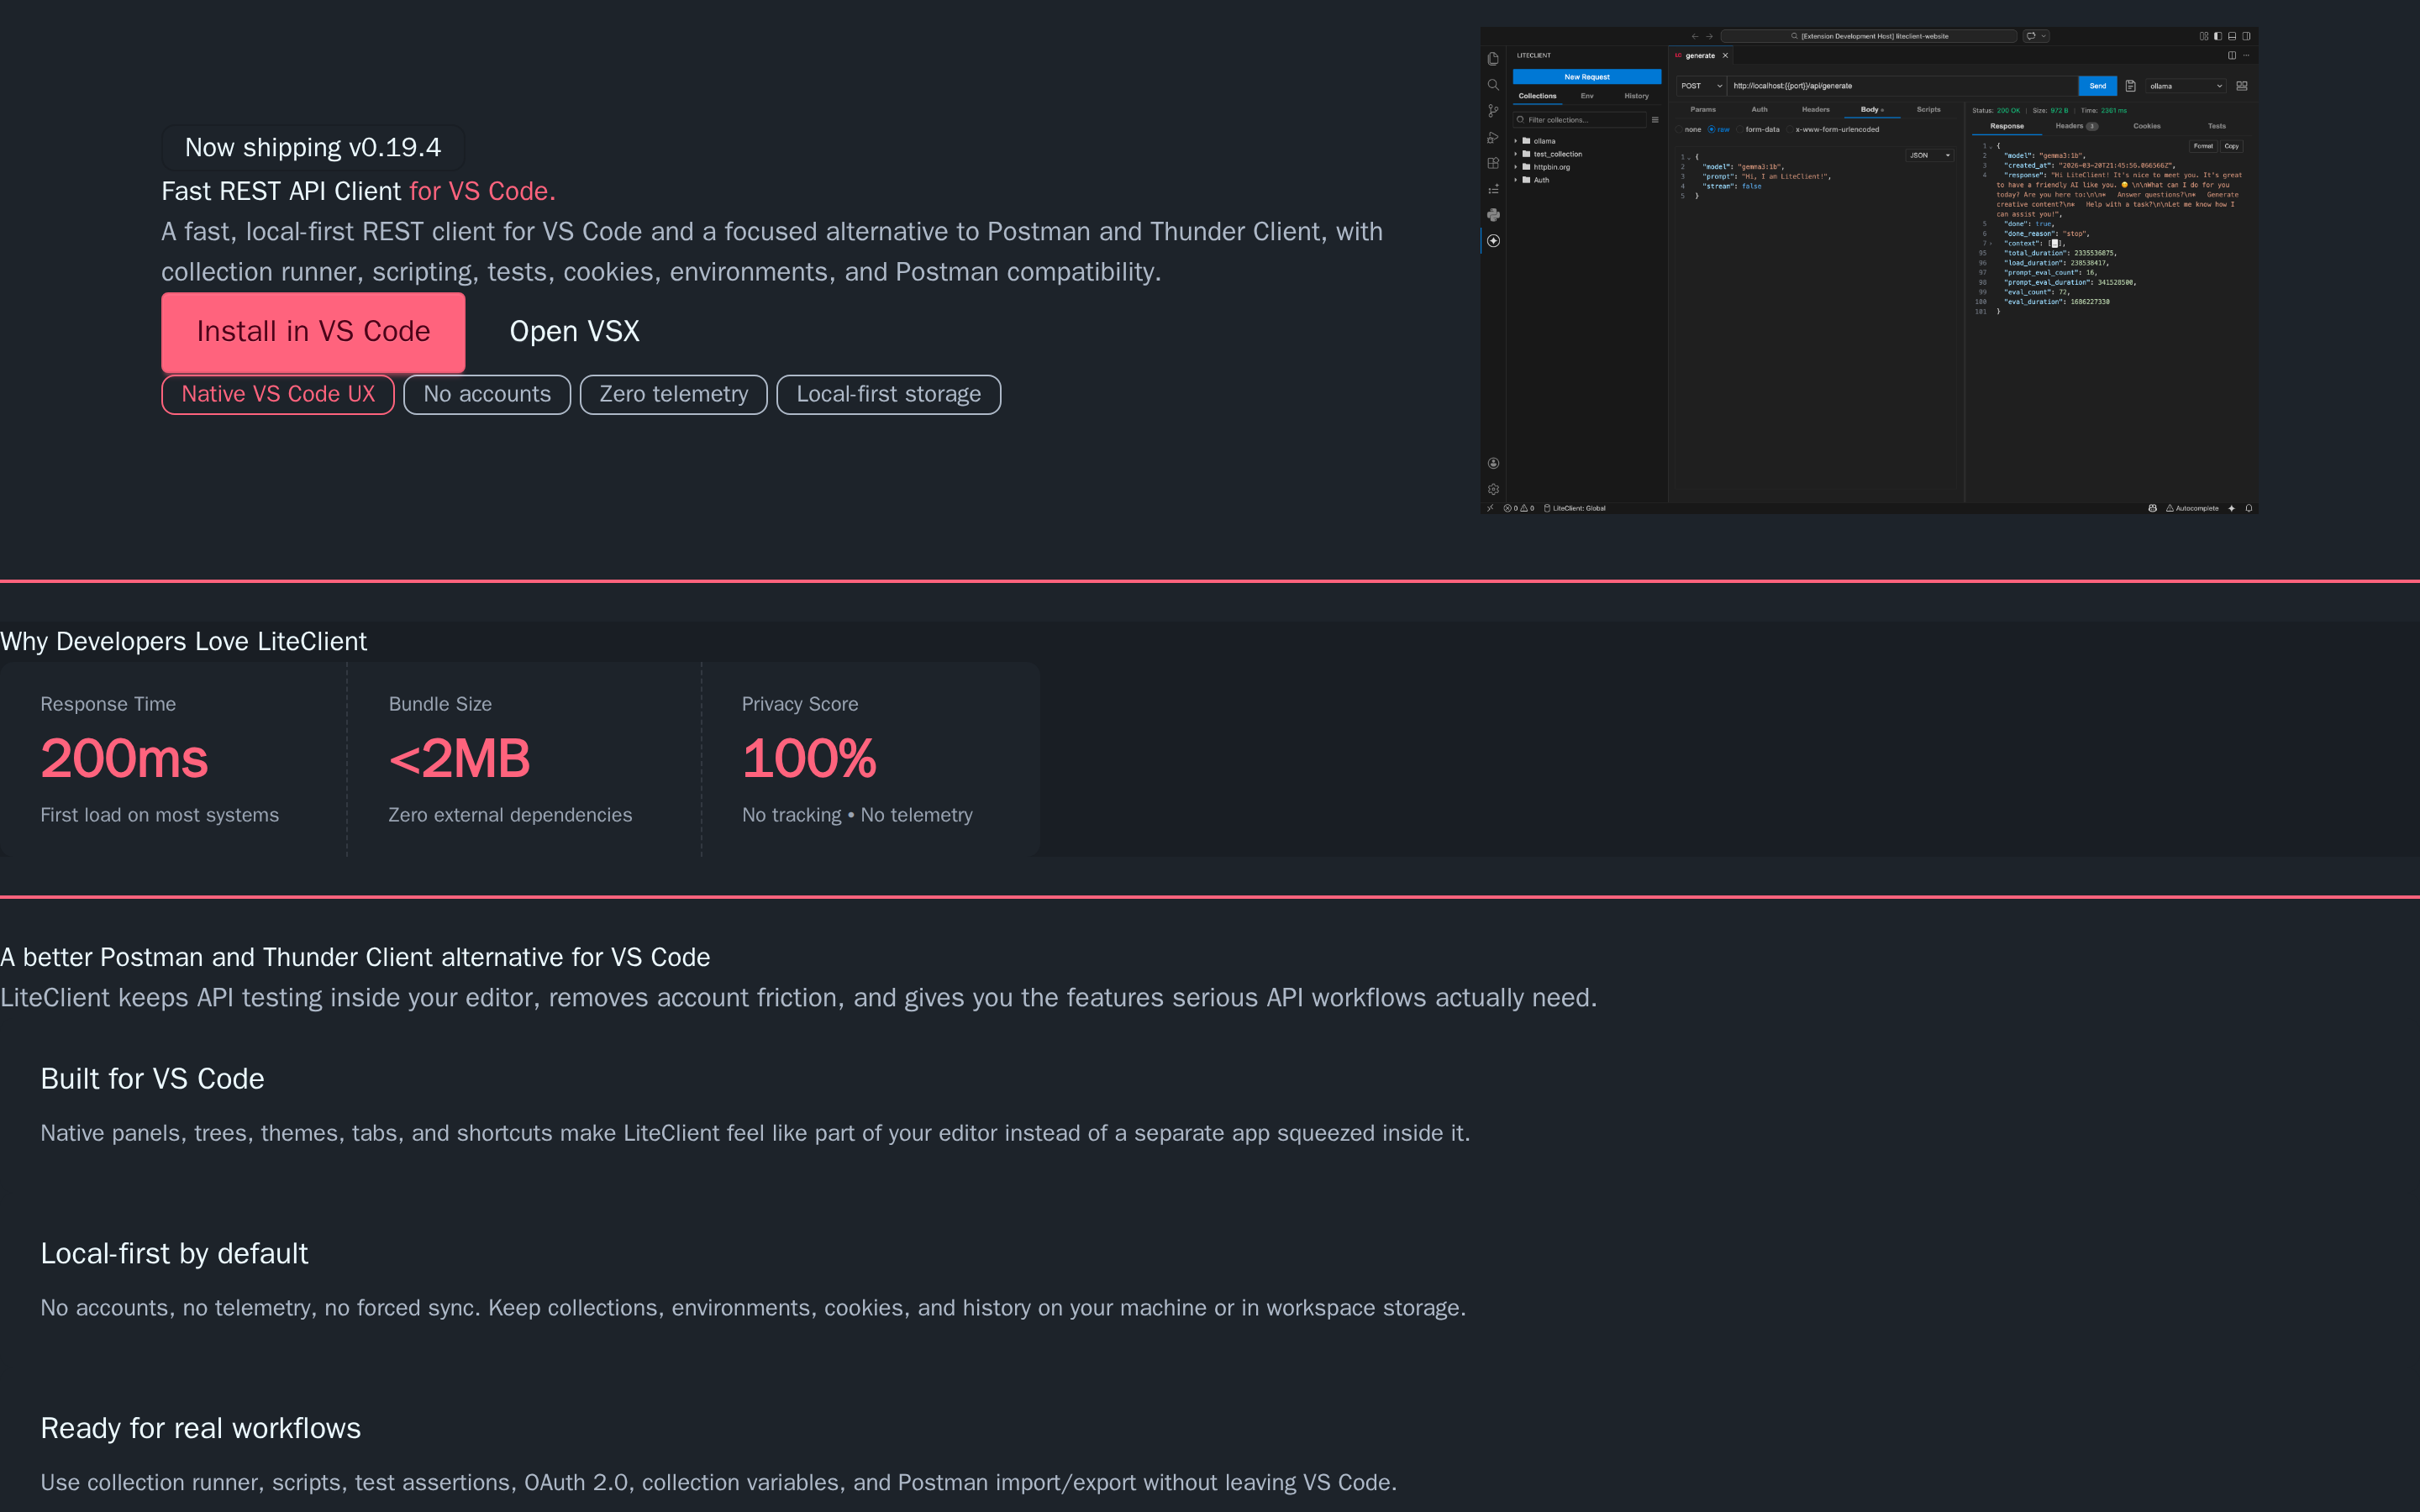This screenshot has width=2420, height=1512.
Task: Click the 'Bundle Size' label
Action: point(440,704)
